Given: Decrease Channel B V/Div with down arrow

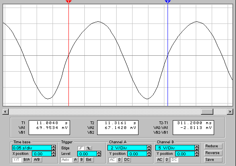Looking at the screenshot, I should (x=197, y=149).
